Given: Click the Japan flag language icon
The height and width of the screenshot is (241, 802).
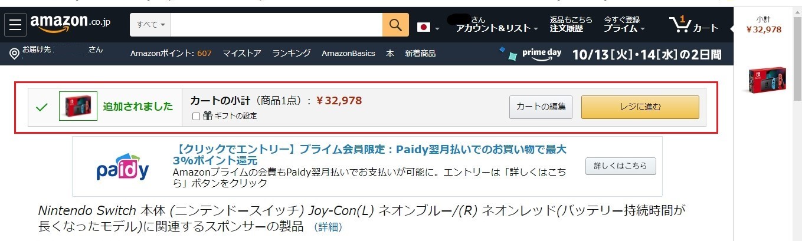Looking at the screenshot, I should point(423,27).
